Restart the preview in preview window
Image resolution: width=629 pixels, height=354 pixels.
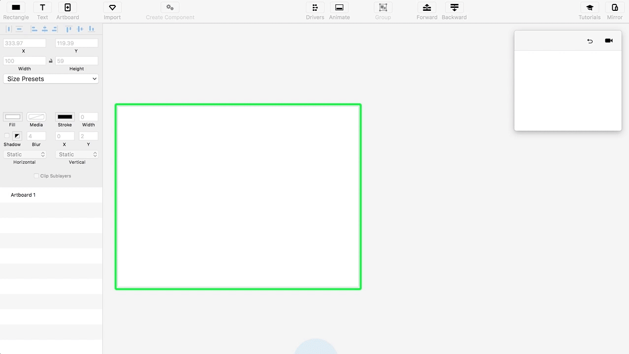coord(590,41)
